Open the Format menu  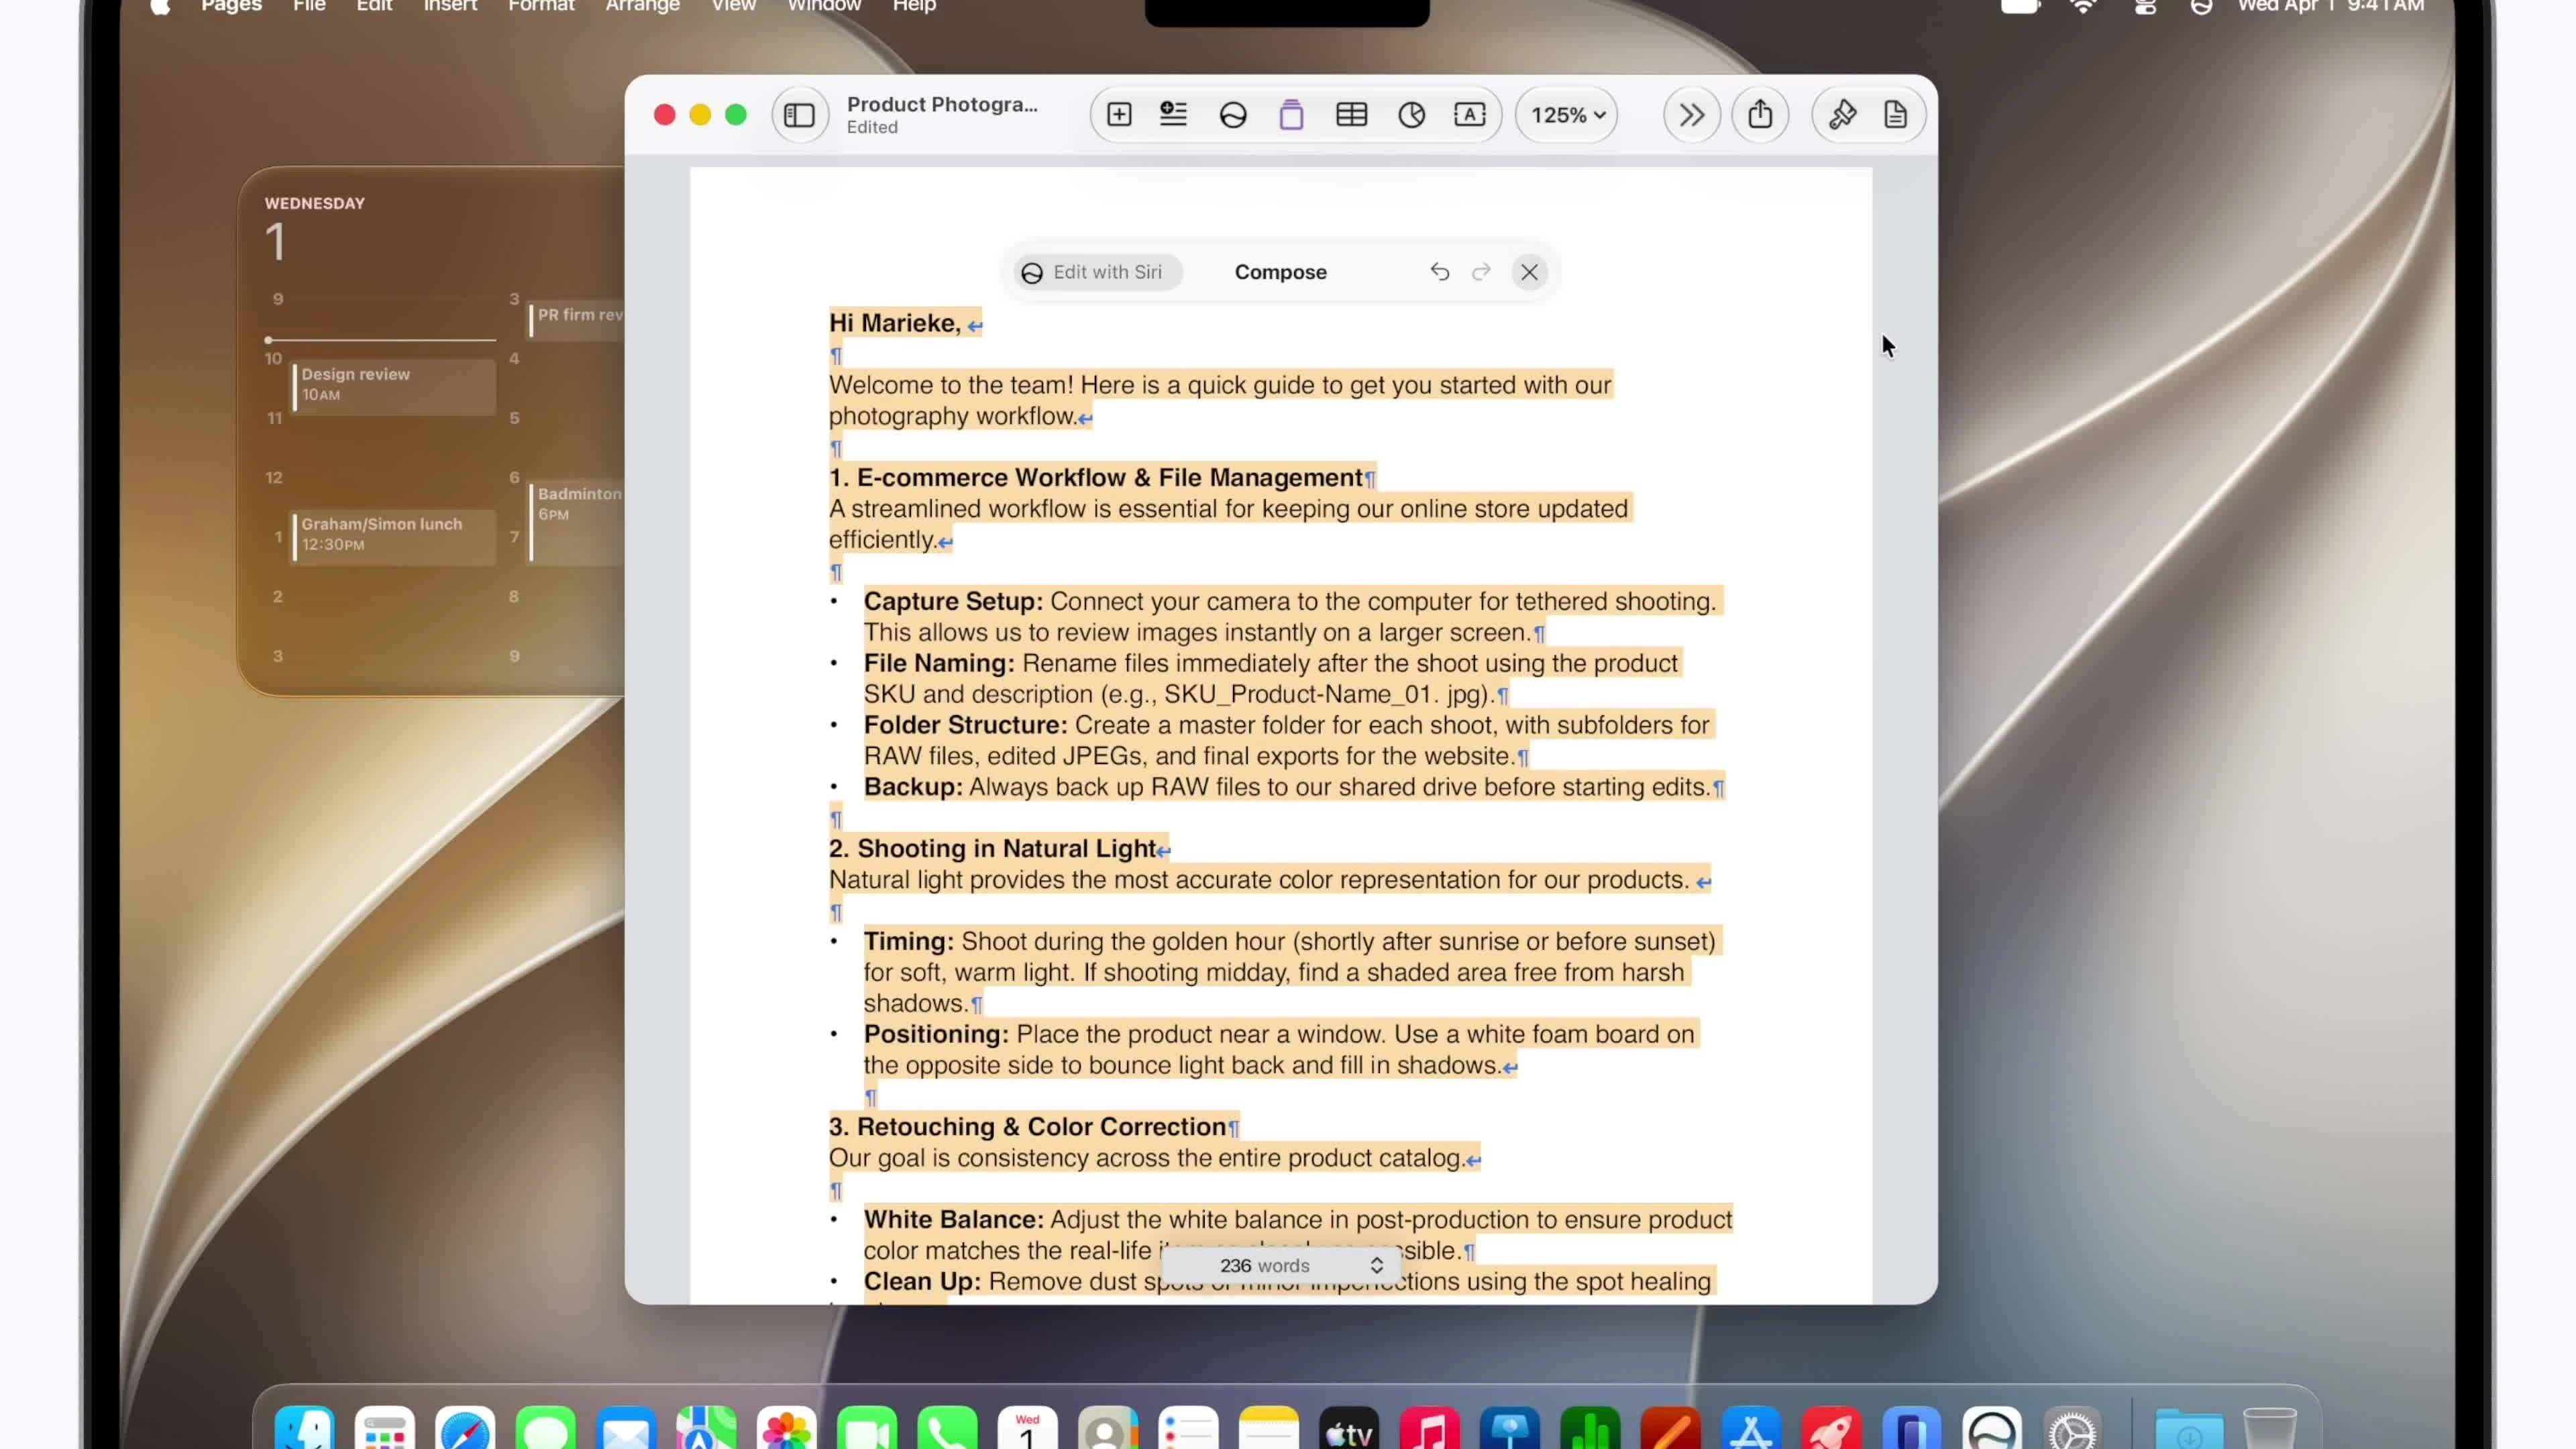click(x=541, y=6)
